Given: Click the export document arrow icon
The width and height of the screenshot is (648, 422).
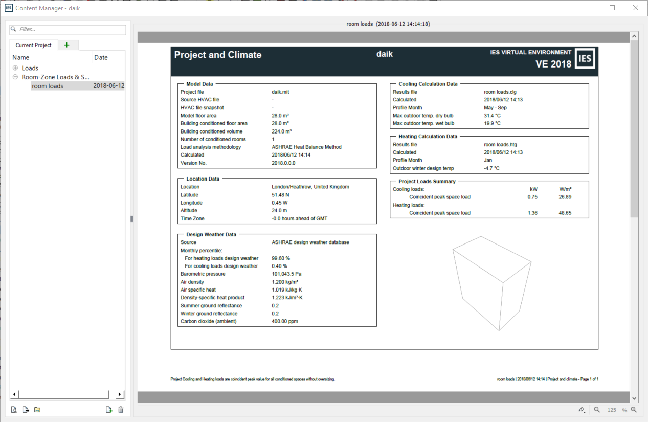Looking at the screenshot, I should [x=26, y=410].
